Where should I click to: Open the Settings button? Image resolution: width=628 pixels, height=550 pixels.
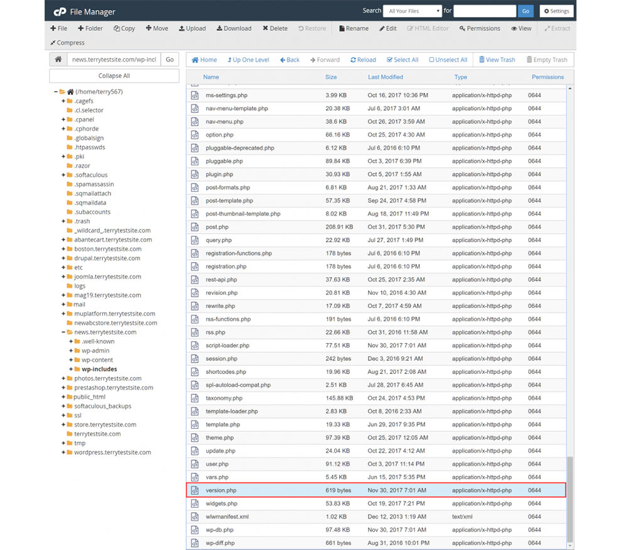pos(556,11)
